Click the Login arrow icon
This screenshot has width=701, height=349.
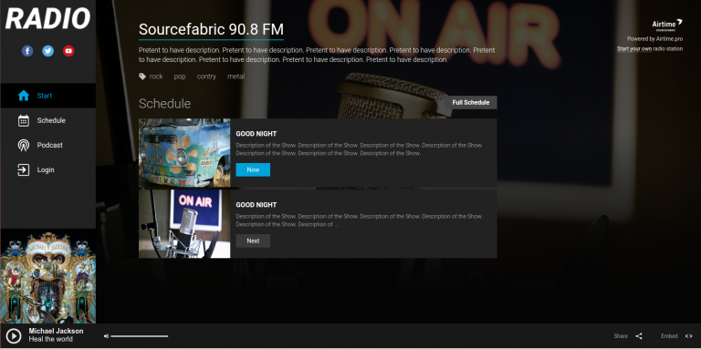[23, 169]
